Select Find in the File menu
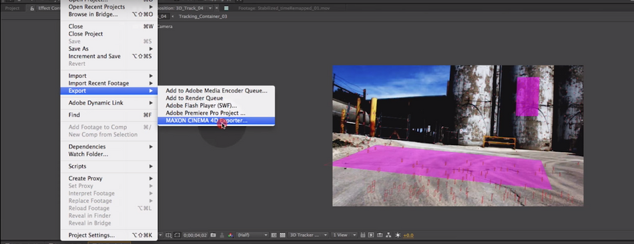Image resolution: width=634 pixels, height=244 pixels. coord(109,115)
